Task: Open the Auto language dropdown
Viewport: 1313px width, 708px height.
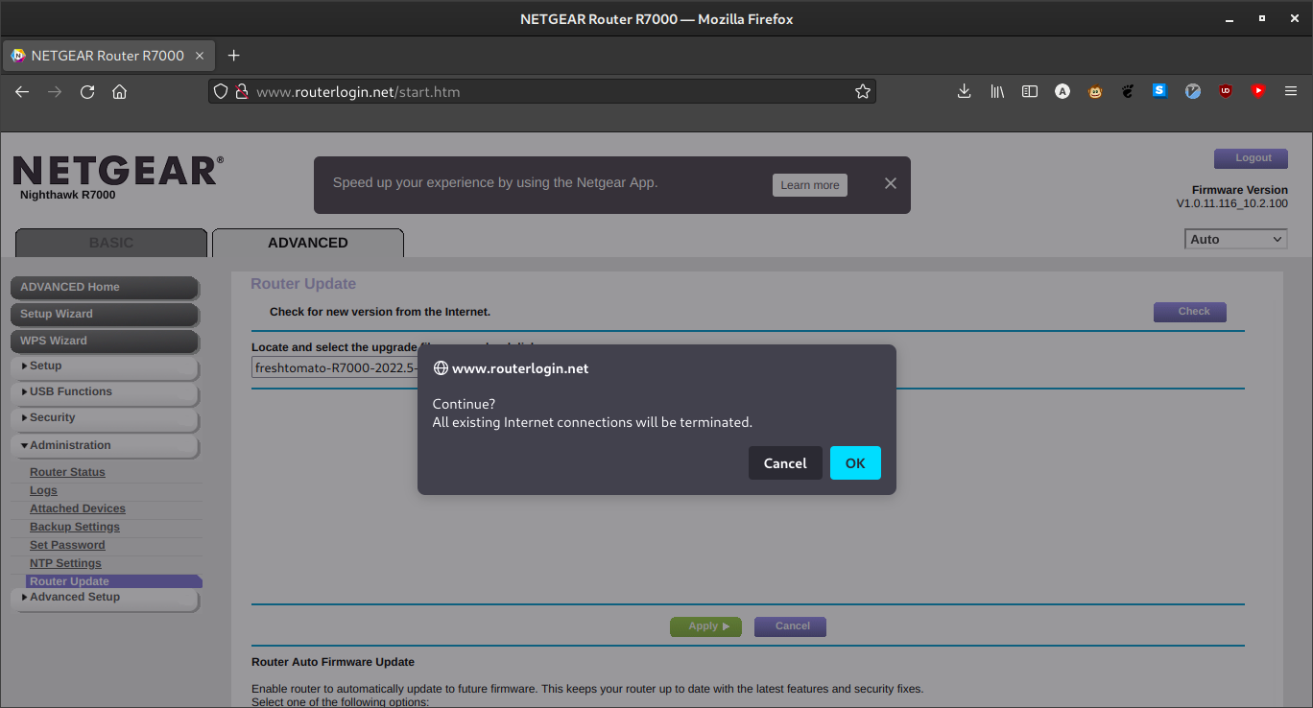Action: click(1236, 240)
